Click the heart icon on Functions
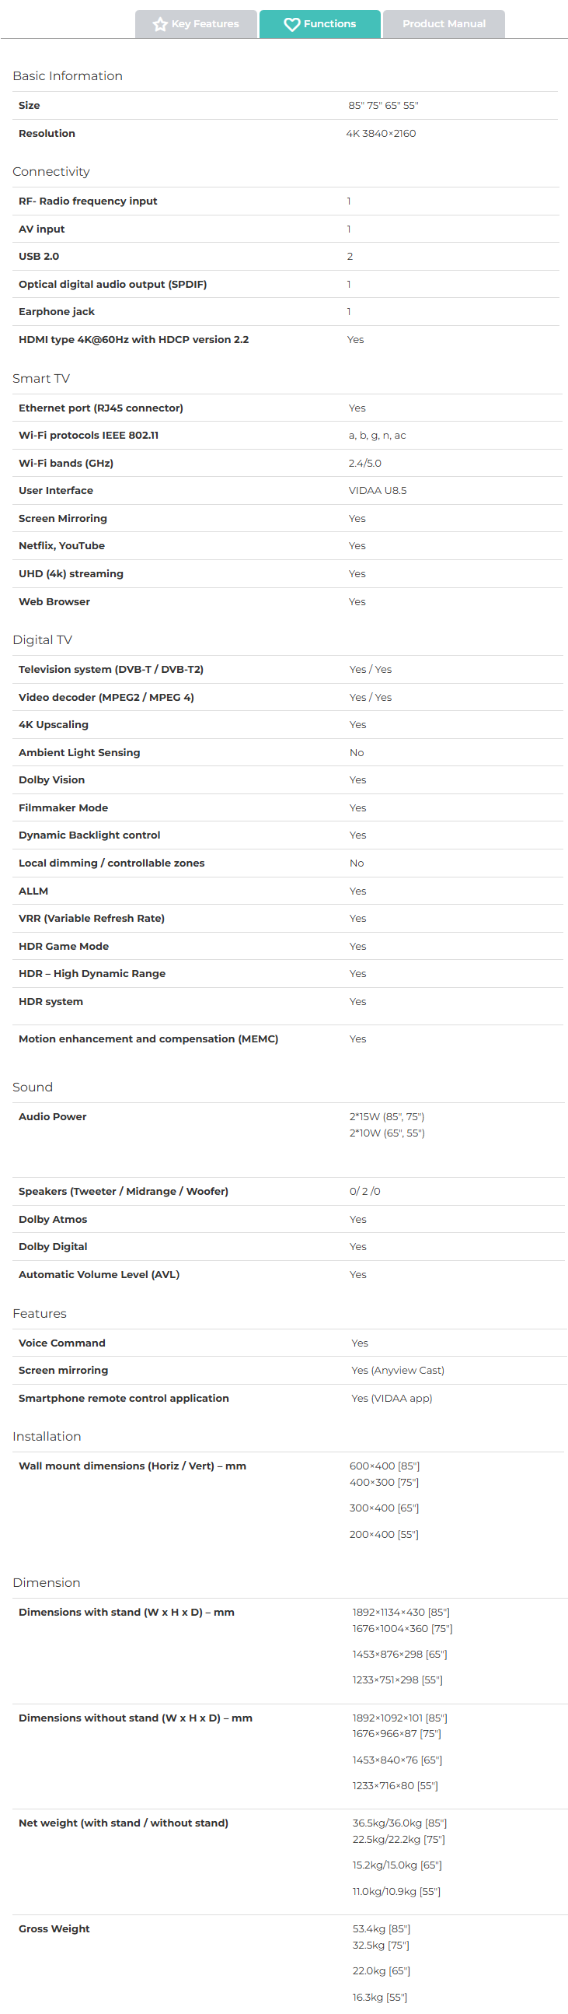568x2014 pixels. [291, 24]
